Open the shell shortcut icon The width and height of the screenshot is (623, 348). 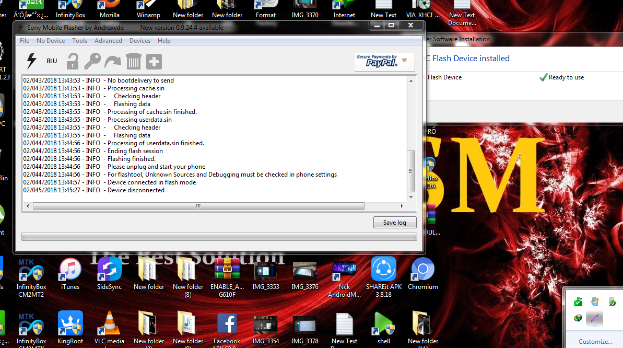tap(383, 328)
